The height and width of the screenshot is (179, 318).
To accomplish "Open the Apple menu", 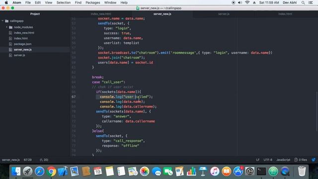I will click(x=6, y=2).
